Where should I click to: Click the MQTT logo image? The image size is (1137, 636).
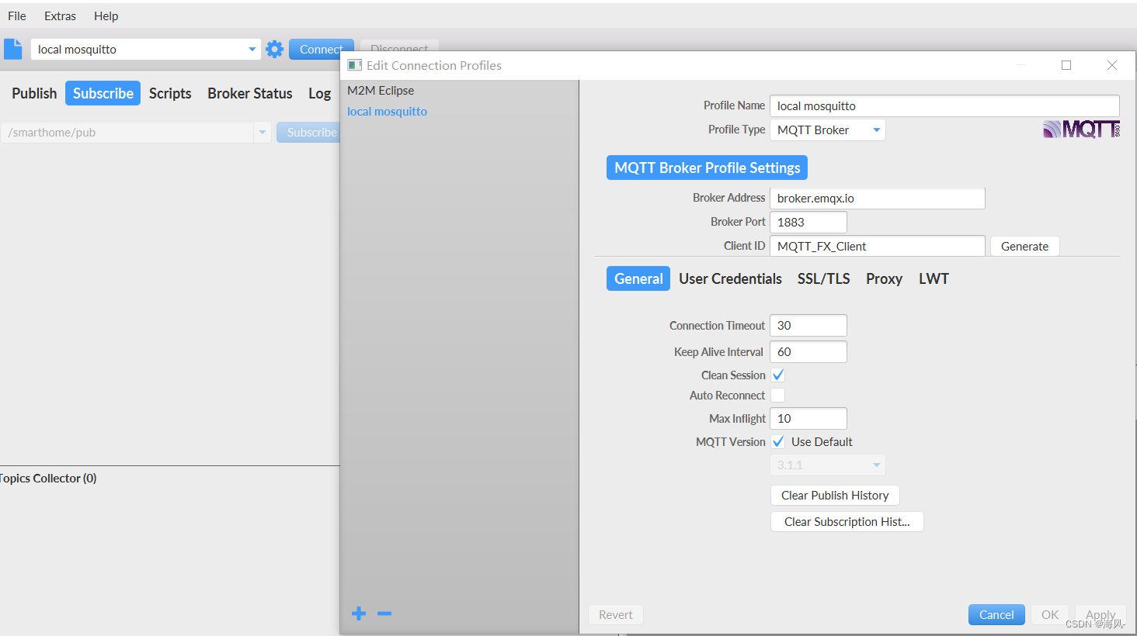(x=1081, y=130)
